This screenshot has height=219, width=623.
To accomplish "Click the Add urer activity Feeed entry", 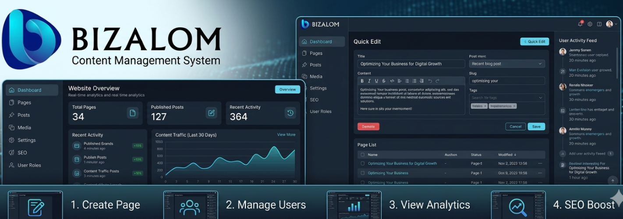I will pyautogui.click(x=586, y=154).
